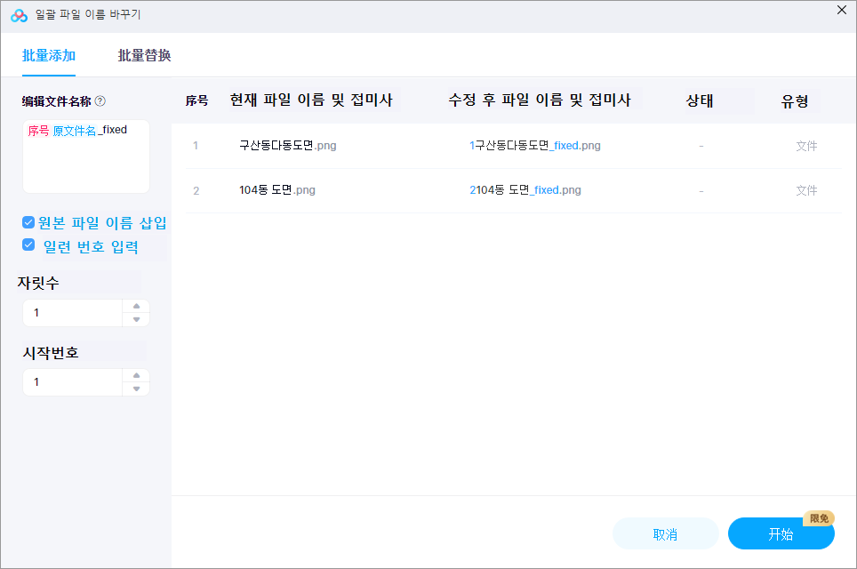
Task: Select file row 구산동다동도면.png
Action: pyautogui.click(x=514, y=146)
